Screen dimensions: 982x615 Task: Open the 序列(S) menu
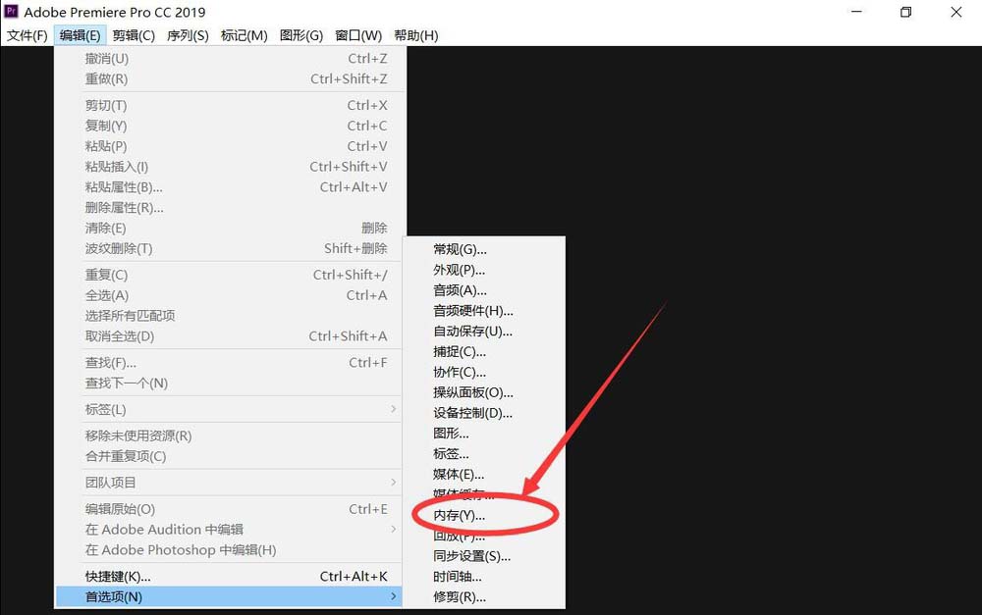(188, 35)
